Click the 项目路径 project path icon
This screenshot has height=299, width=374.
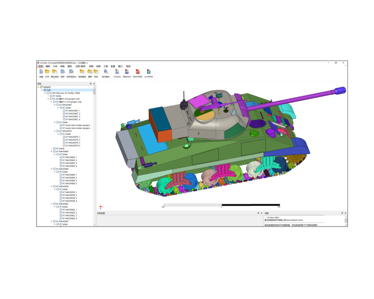point(82,72)
